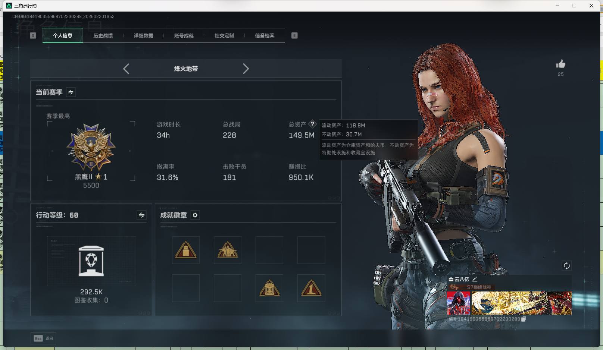603x350 pixels.
Task: Click the collection value 292.5K
Action: (91, 292)
